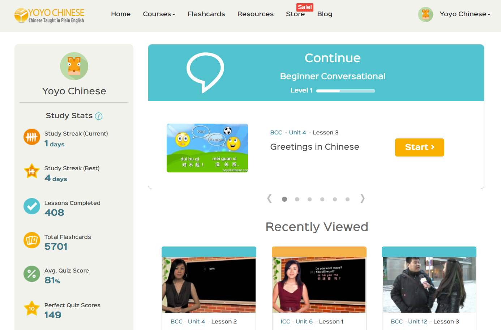
Task: Click the Perfect Quiz Scores star icon
Action: point(31,309)
